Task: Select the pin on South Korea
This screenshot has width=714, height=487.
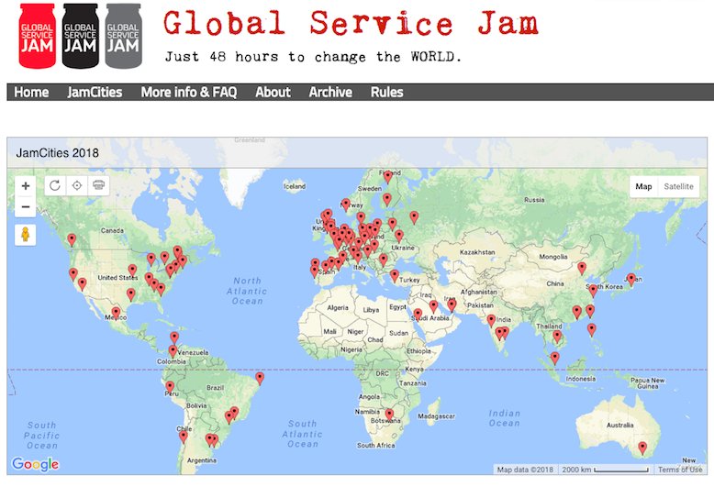Action: pyautogui.click(x=593, y=291)
